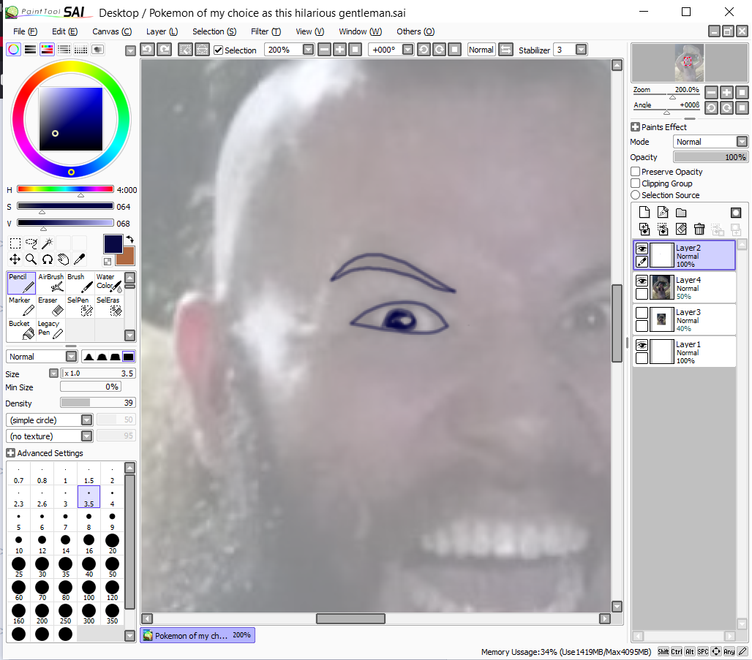This screenshot has width=752, height=660.
Task: Activate the move tool
Action: point(15,259)
